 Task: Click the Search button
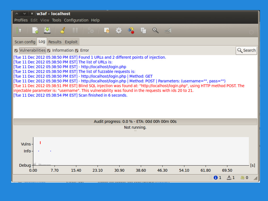tap(246, 51)
